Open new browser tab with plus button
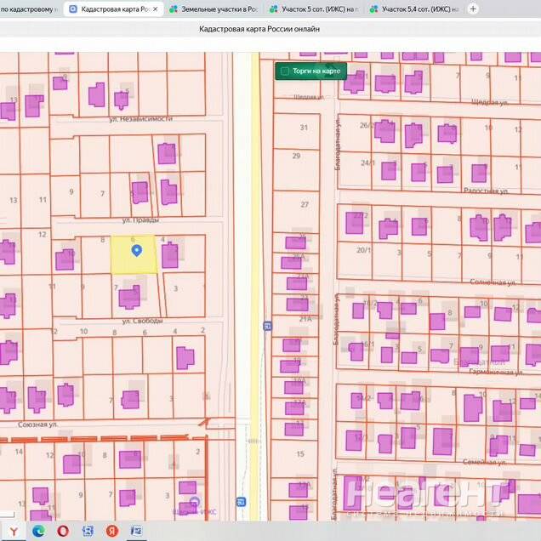 point(486,9)
